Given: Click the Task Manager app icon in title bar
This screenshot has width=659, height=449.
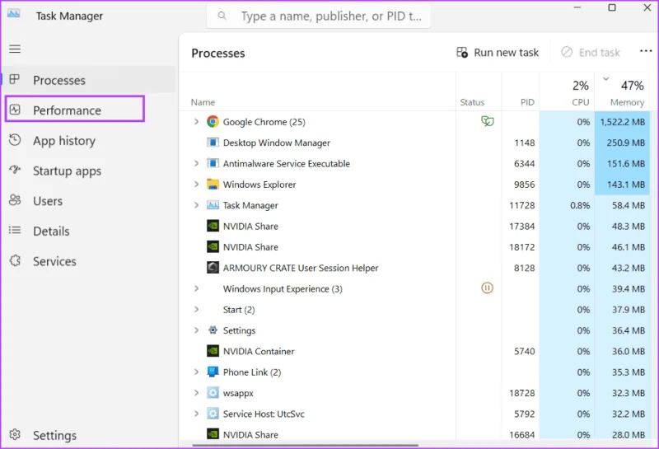Looking at the screenshot, I should (x=13, y=13).
